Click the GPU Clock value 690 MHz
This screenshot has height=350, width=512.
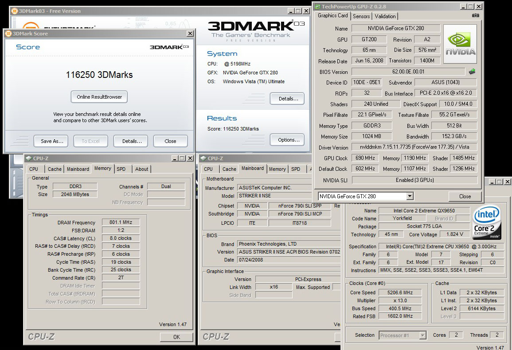point(365,158)
